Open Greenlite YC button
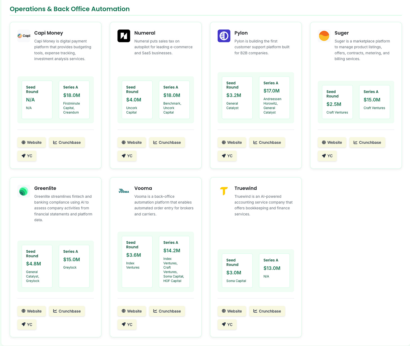Screen dimensions: 410x346 [x=27, y=325]
